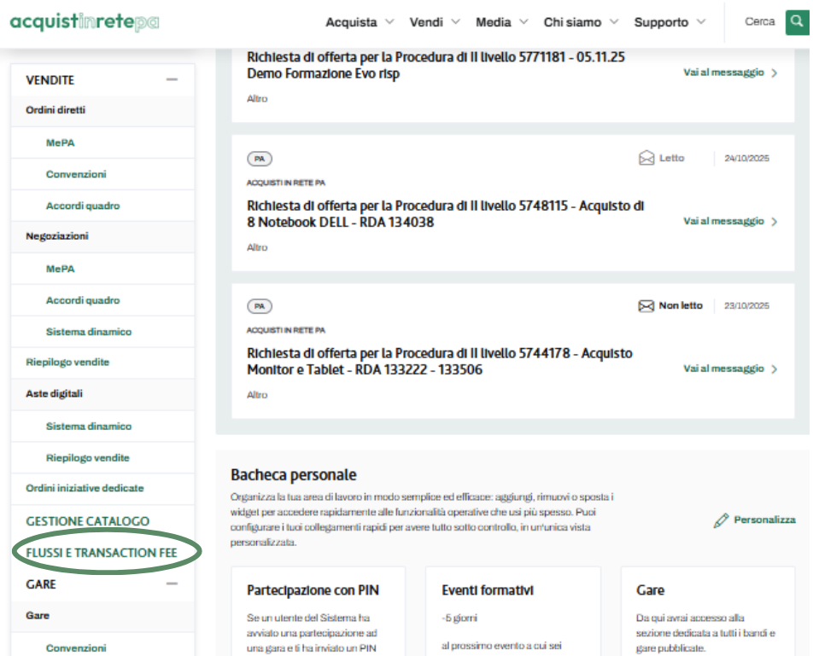Collapse the VENDITE sidebar section
813x656 pixels.
point(172,80)
